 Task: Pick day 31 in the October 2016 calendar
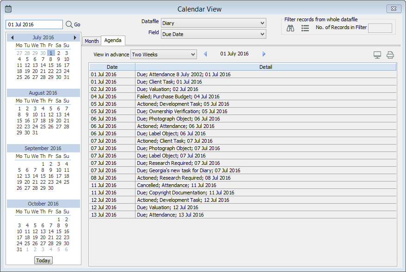tap(19, 249)
